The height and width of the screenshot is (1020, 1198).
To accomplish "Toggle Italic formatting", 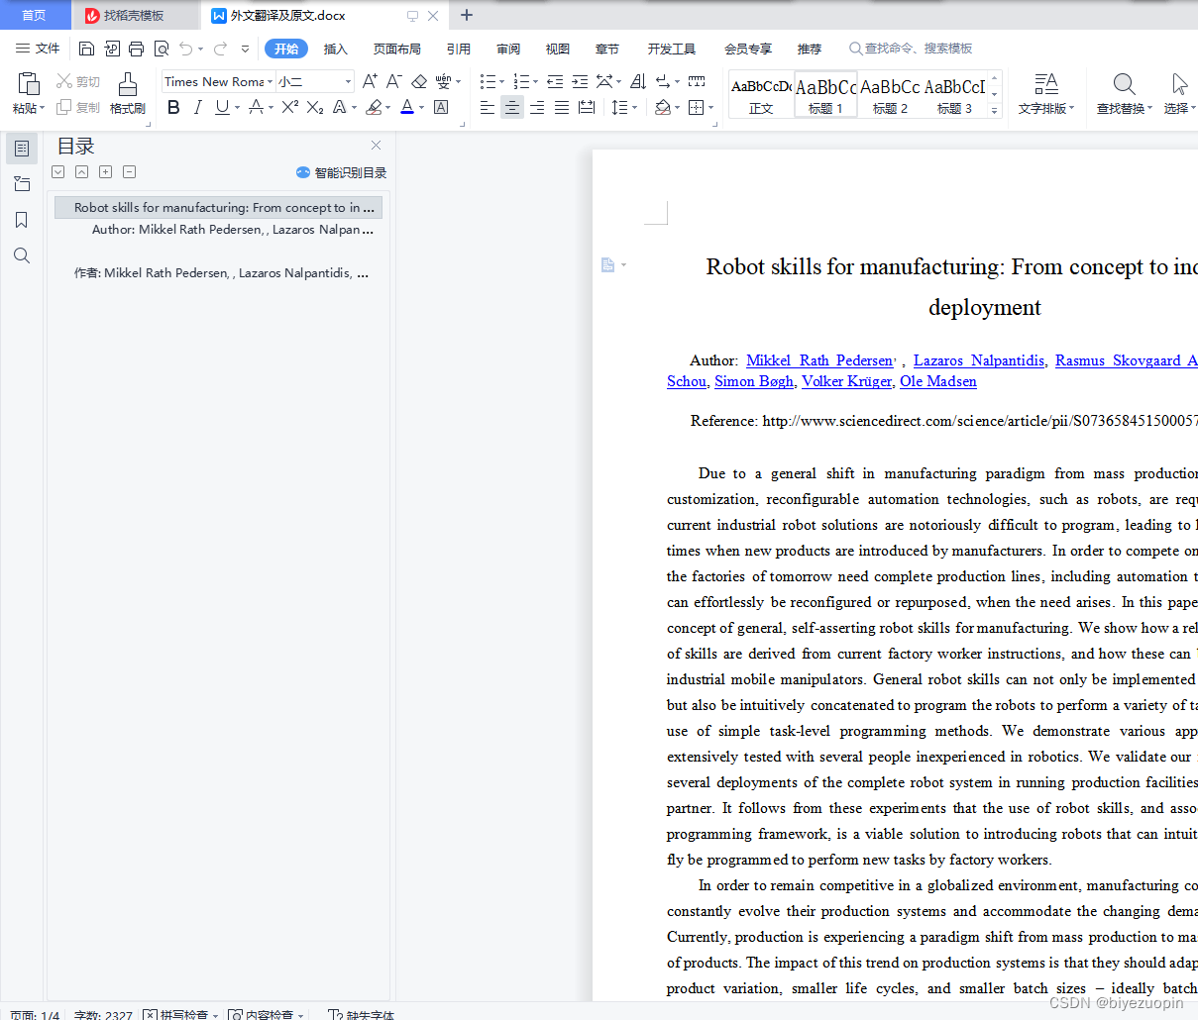I will point(197,107).
